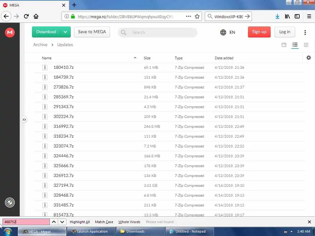Show site information icon in address bar
Viewport: 315px width, 236px height.
tap(66, 17)
